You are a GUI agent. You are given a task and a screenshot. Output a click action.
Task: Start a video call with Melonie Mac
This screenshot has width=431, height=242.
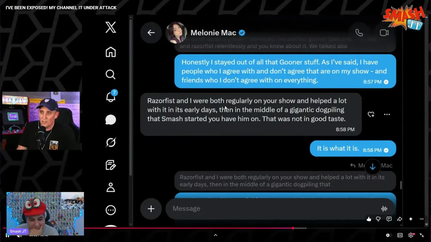pos(384,33)
